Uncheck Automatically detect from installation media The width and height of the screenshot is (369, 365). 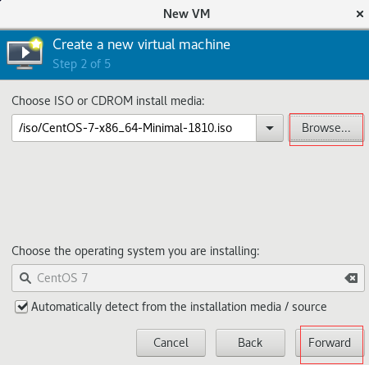[21, 307]
